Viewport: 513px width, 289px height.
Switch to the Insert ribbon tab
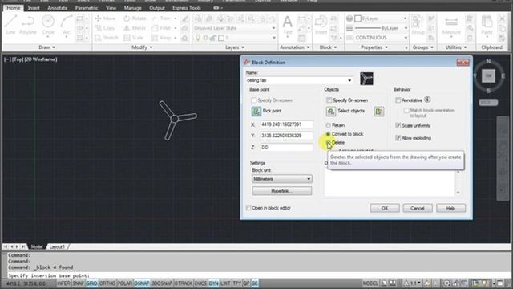click(x=34, y=8)
